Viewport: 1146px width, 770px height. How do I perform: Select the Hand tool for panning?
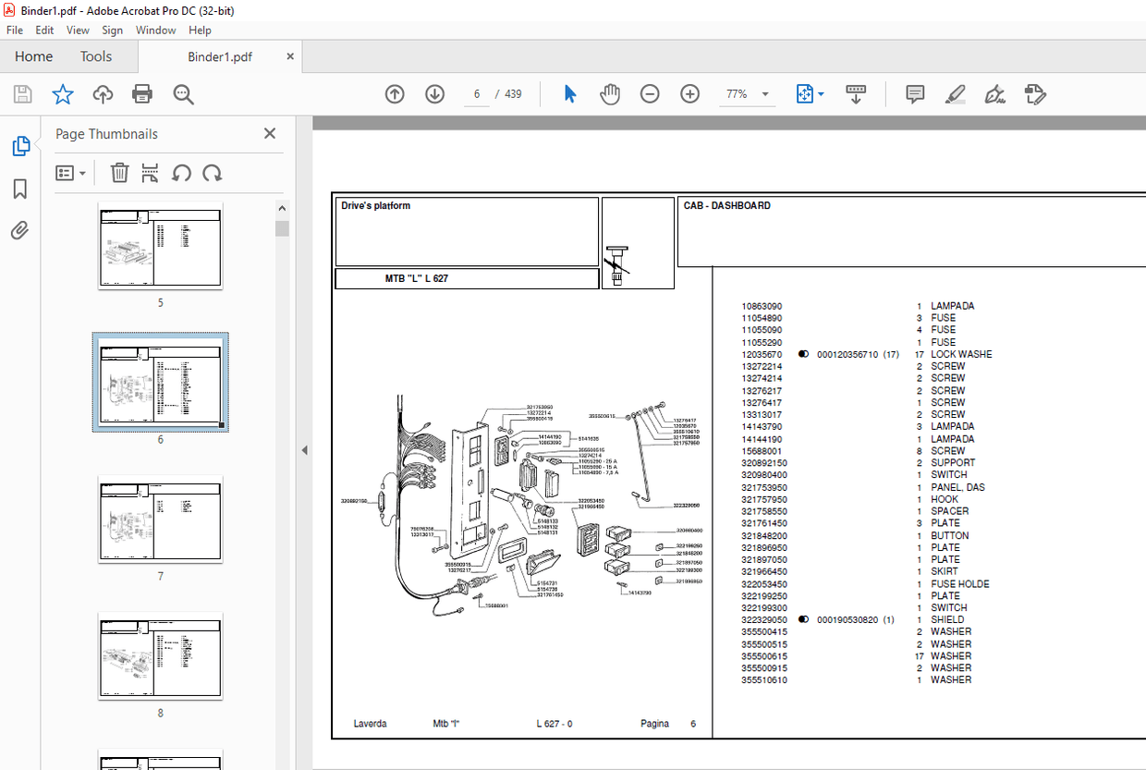point(610,93)
